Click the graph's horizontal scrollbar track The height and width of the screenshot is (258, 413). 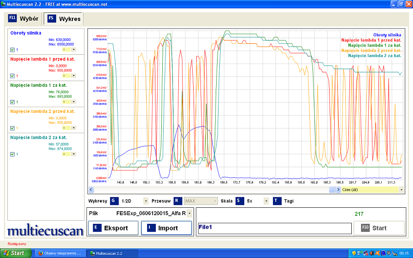pos(207,189)
